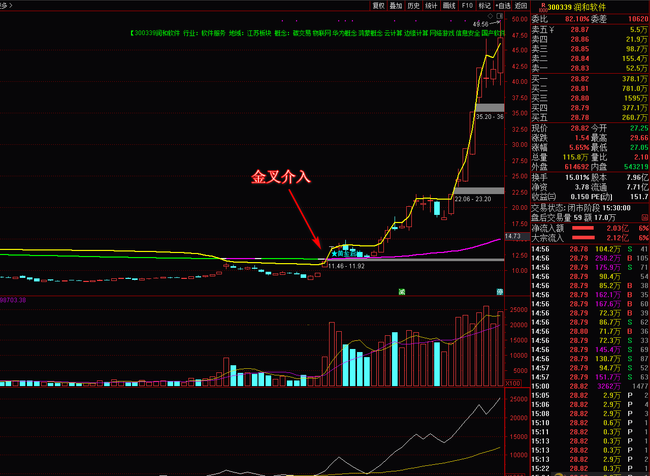Open the 复权 adjustment menu
Image resolution: width=650 pixels, height=476 pixels.
tap(379, 6)
